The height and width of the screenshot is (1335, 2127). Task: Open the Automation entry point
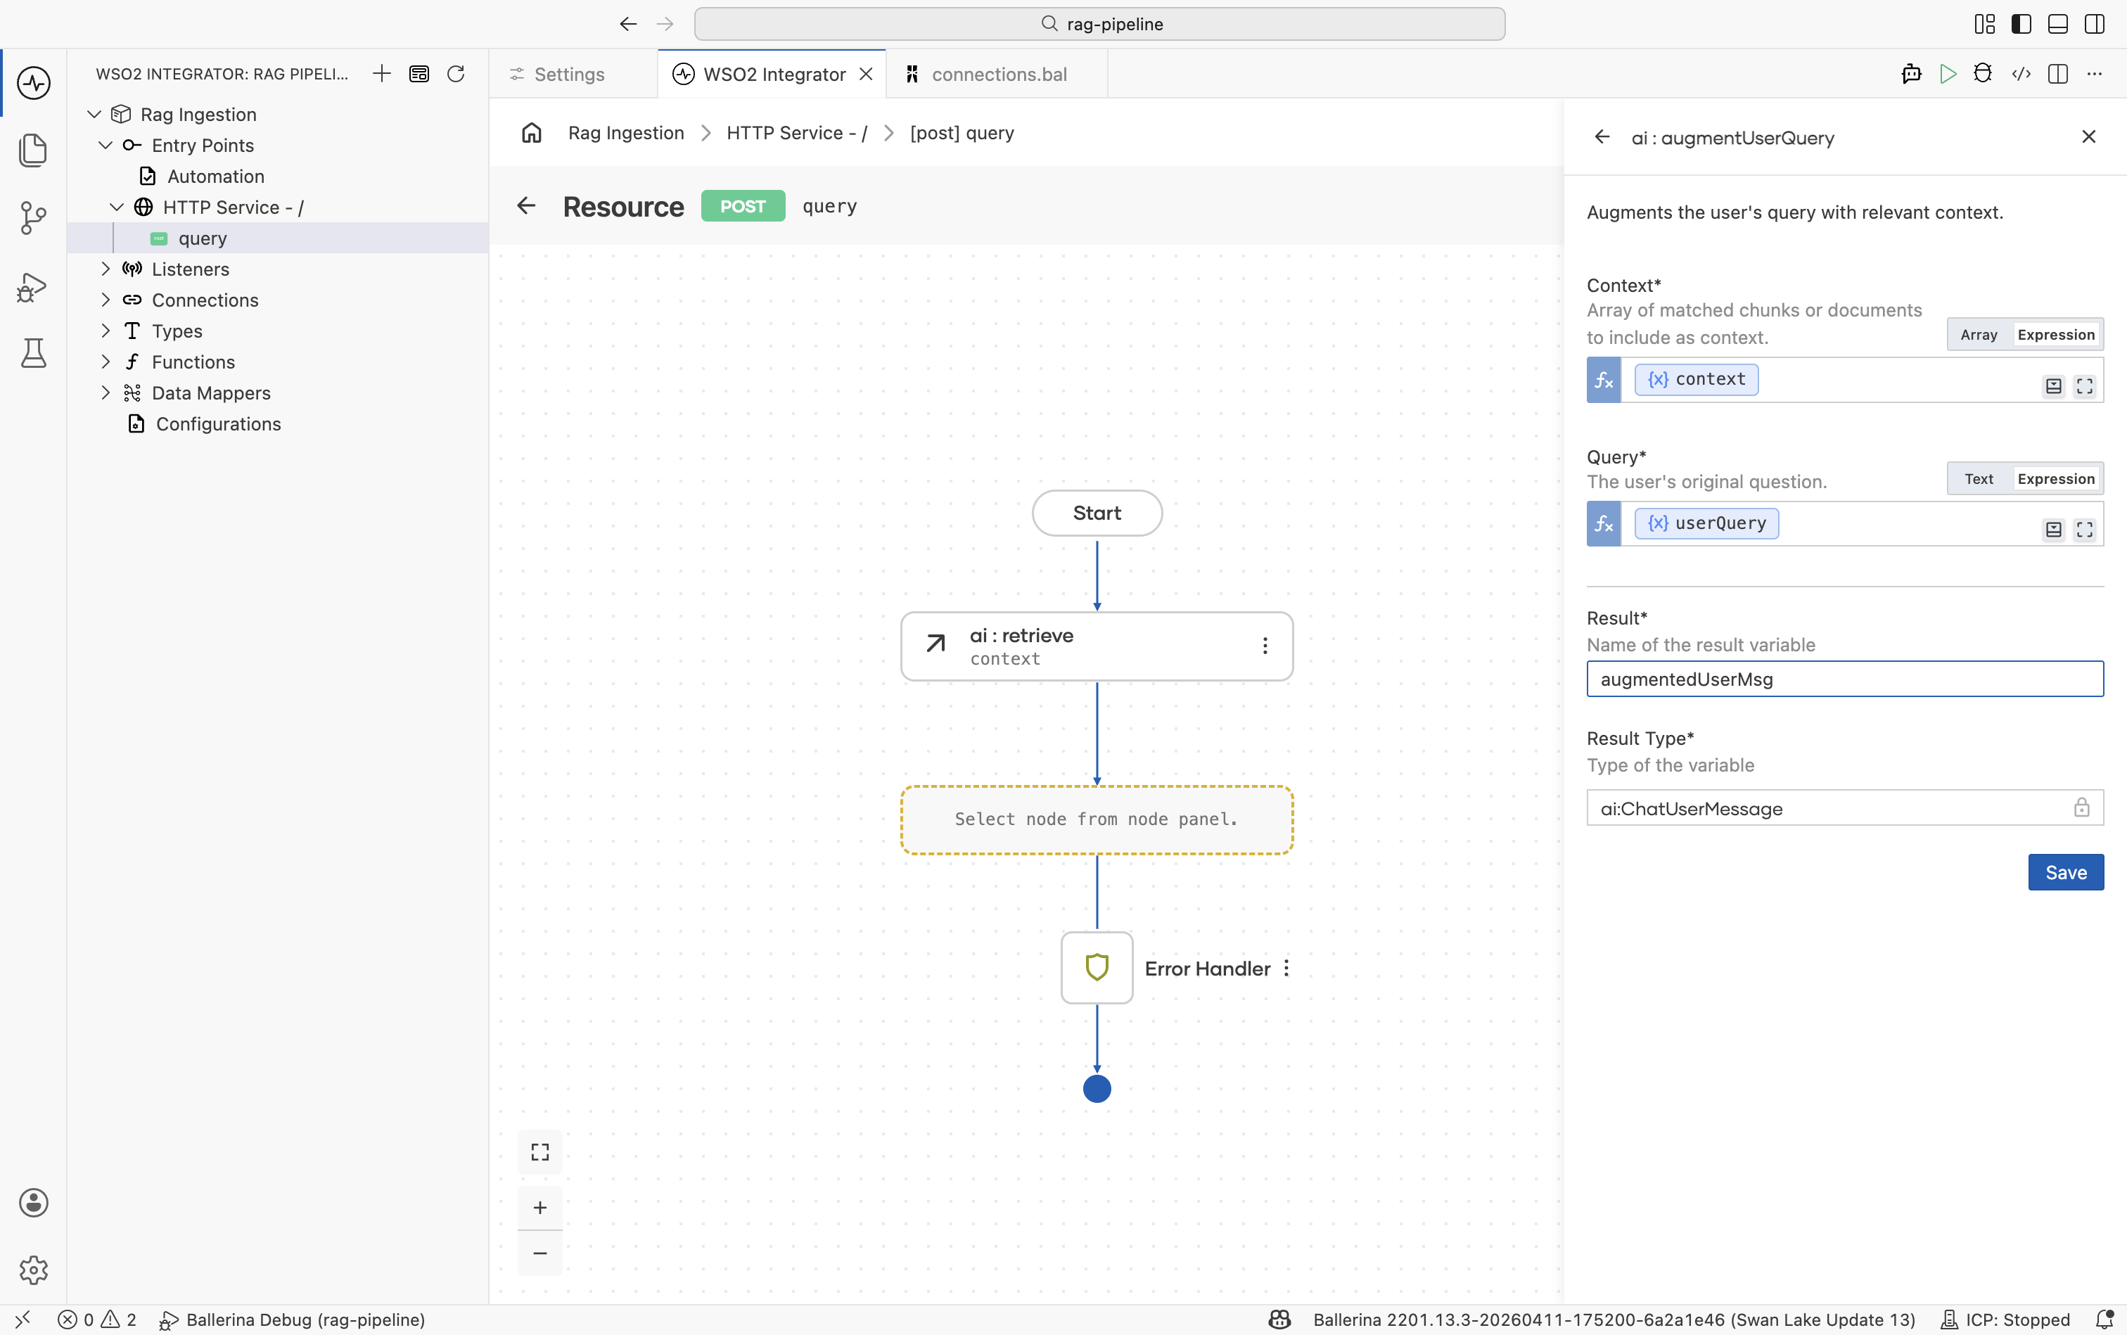click(215, 176)
